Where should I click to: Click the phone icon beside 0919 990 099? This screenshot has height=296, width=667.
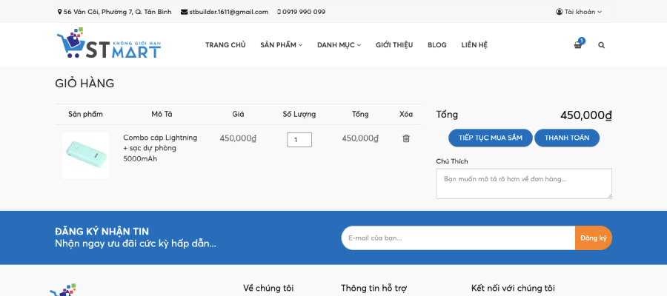(279, 12)
